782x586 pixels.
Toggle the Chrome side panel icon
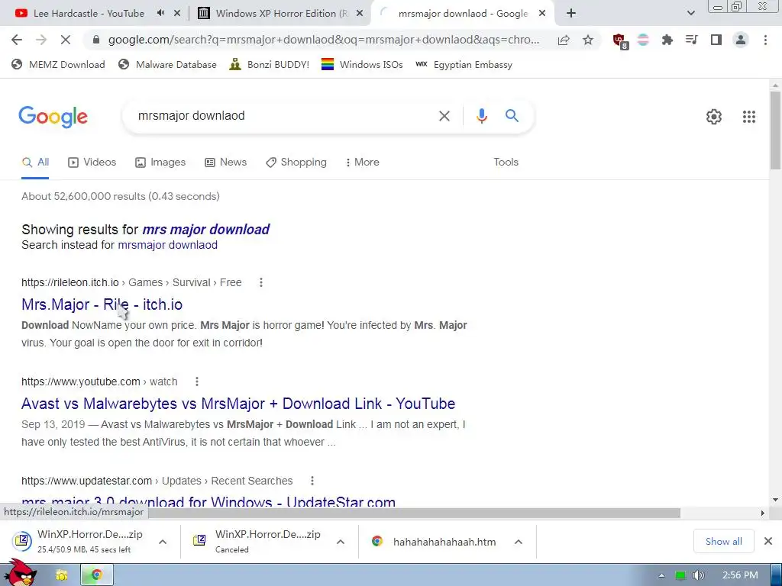coord(716,40)
